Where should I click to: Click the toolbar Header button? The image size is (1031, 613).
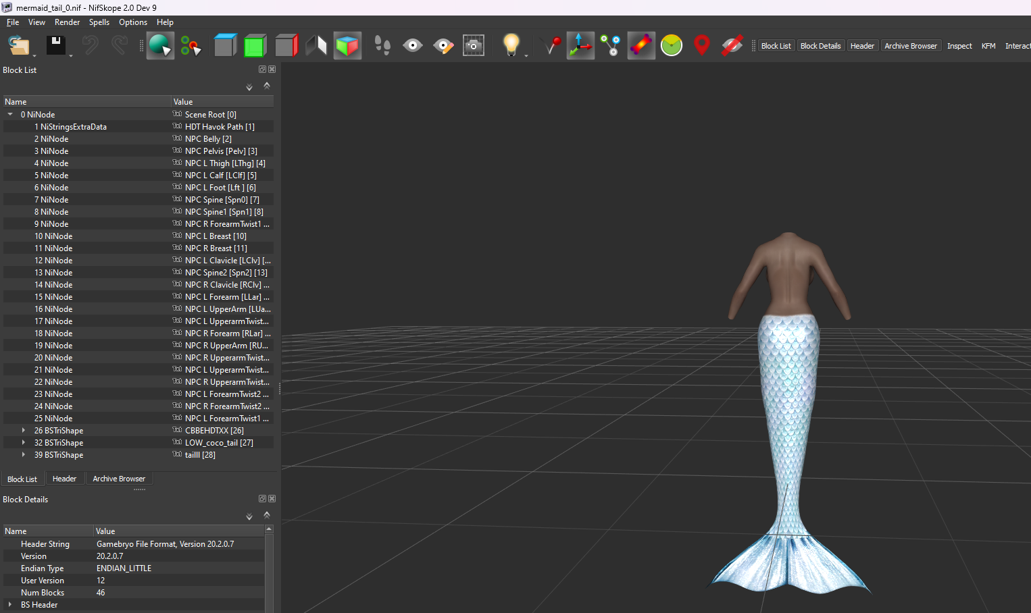[x=862, y=46]
